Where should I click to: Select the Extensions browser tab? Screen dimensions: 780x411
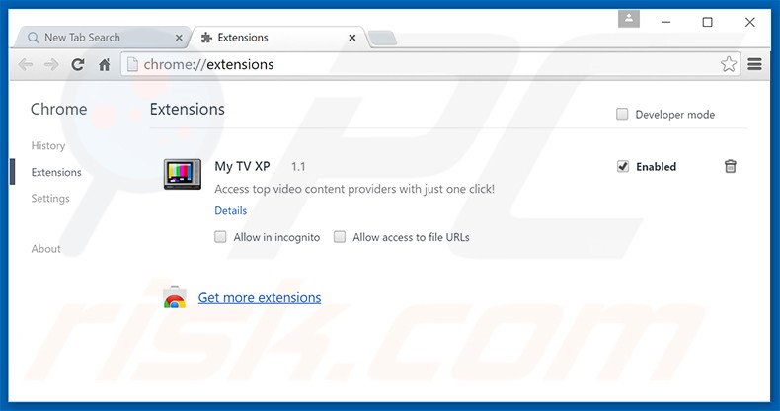(278, 38)
